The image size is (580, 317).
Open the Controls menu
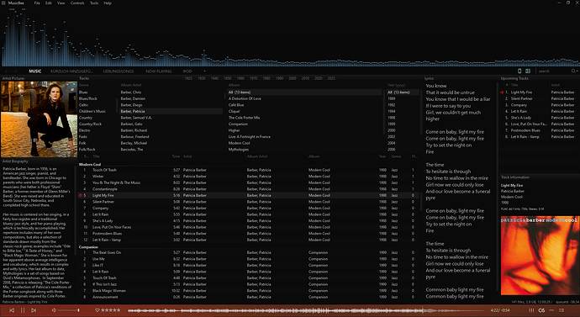(77, 3)
